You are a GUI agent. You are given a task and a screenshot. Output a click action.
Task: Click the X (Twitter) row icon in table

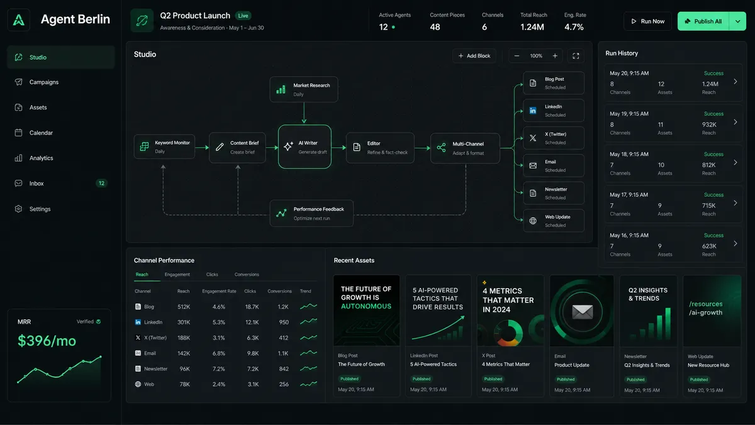(138, 338)
